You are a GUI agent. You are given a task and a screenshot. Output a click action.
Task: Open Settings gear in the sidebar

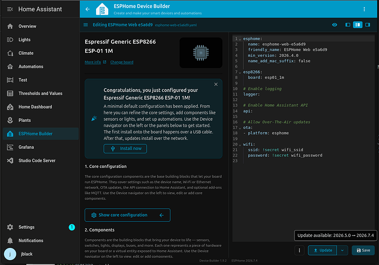click(x=10, y=227)
